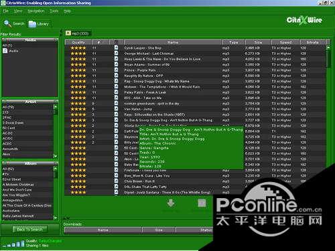The image size is (335, 251).
Task: Click star rating of Motown Temptations row
Action: click(78, 87)
